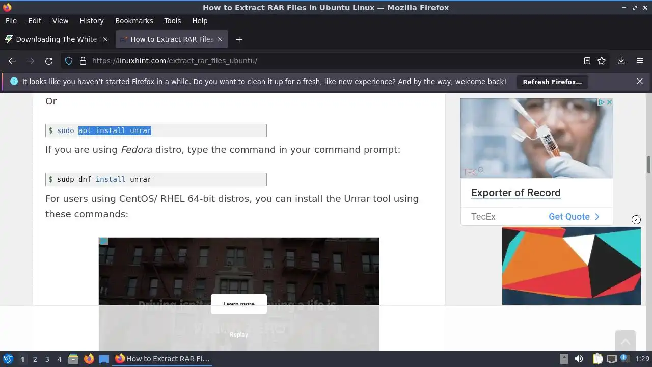
Task: Replay the video advertisement
Action: click(x=238, y=335)
